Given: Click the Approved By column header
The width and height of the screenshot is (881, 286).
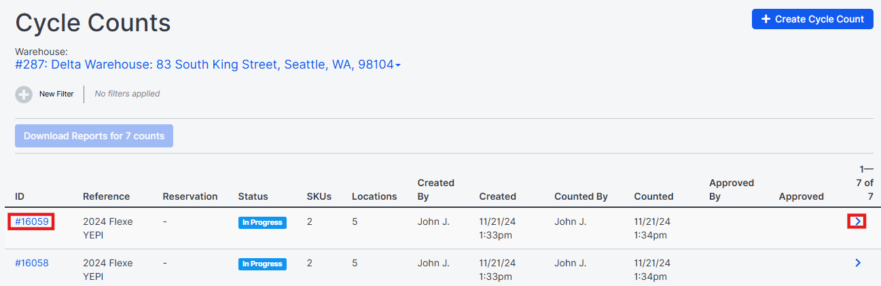Looking at the screenshot, I should tap(732, 190).
